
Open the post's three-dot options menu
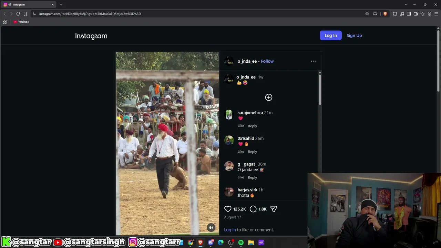[x=313, y=61]
